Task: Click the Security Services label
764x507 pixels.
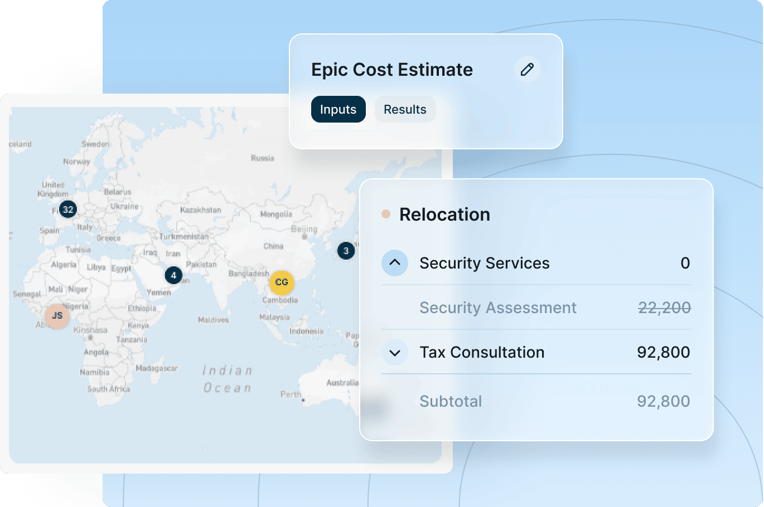Action: [484, 263]
